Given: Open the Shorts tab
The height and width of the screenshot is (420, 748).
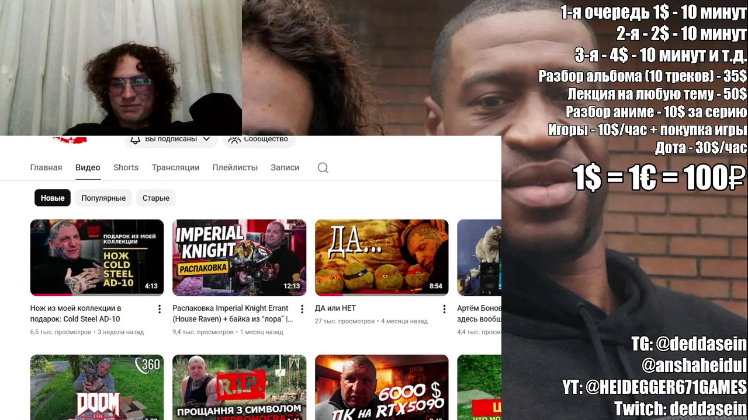Looking at the screenshot, I should (126, 167).
